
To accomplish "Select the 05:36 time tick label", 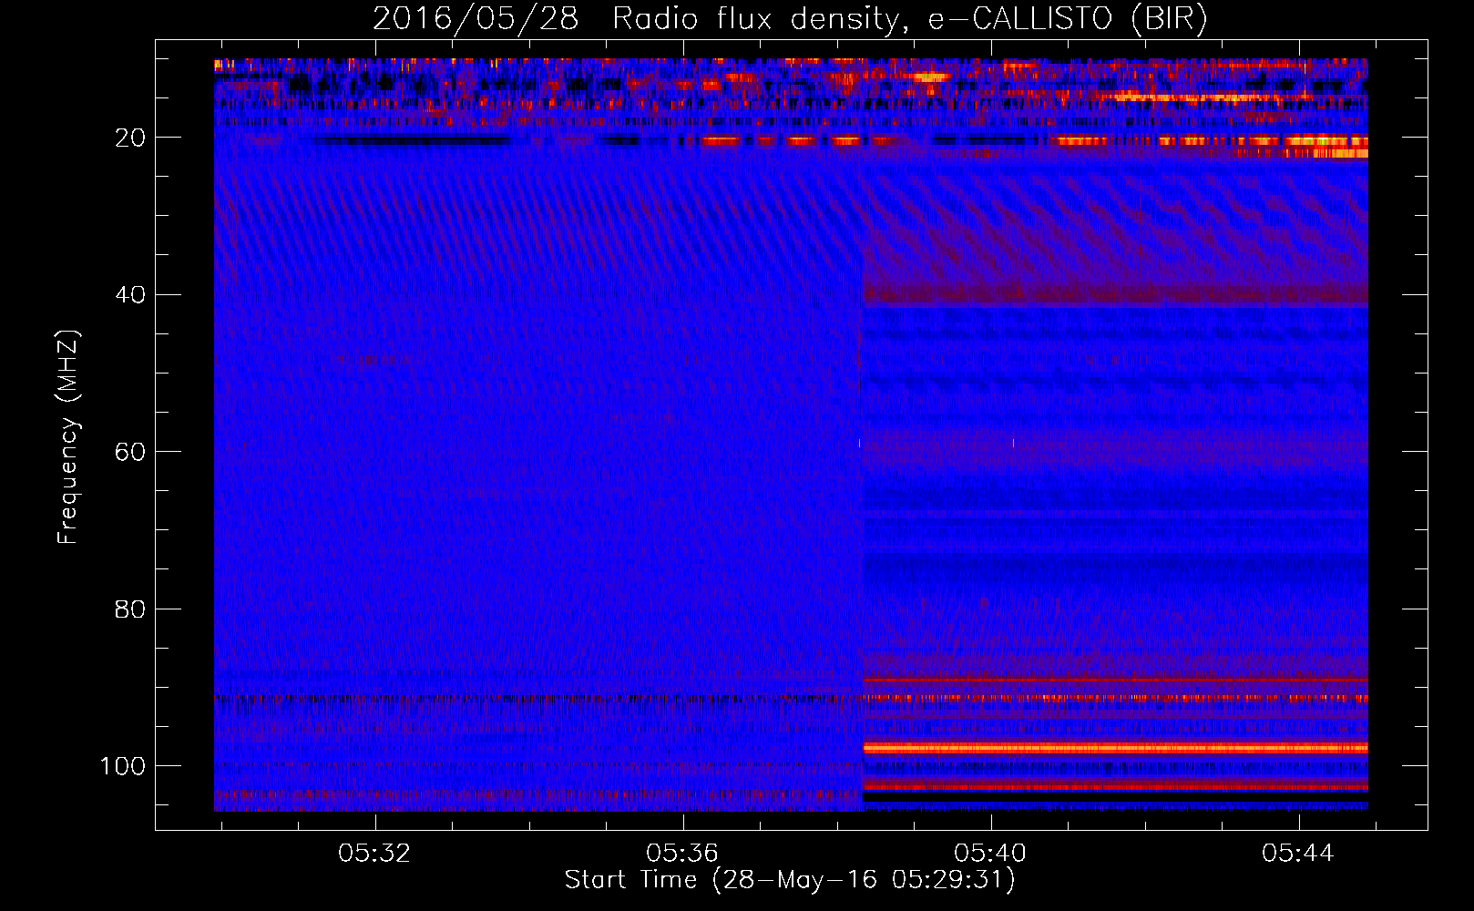I will pos(682,854).
